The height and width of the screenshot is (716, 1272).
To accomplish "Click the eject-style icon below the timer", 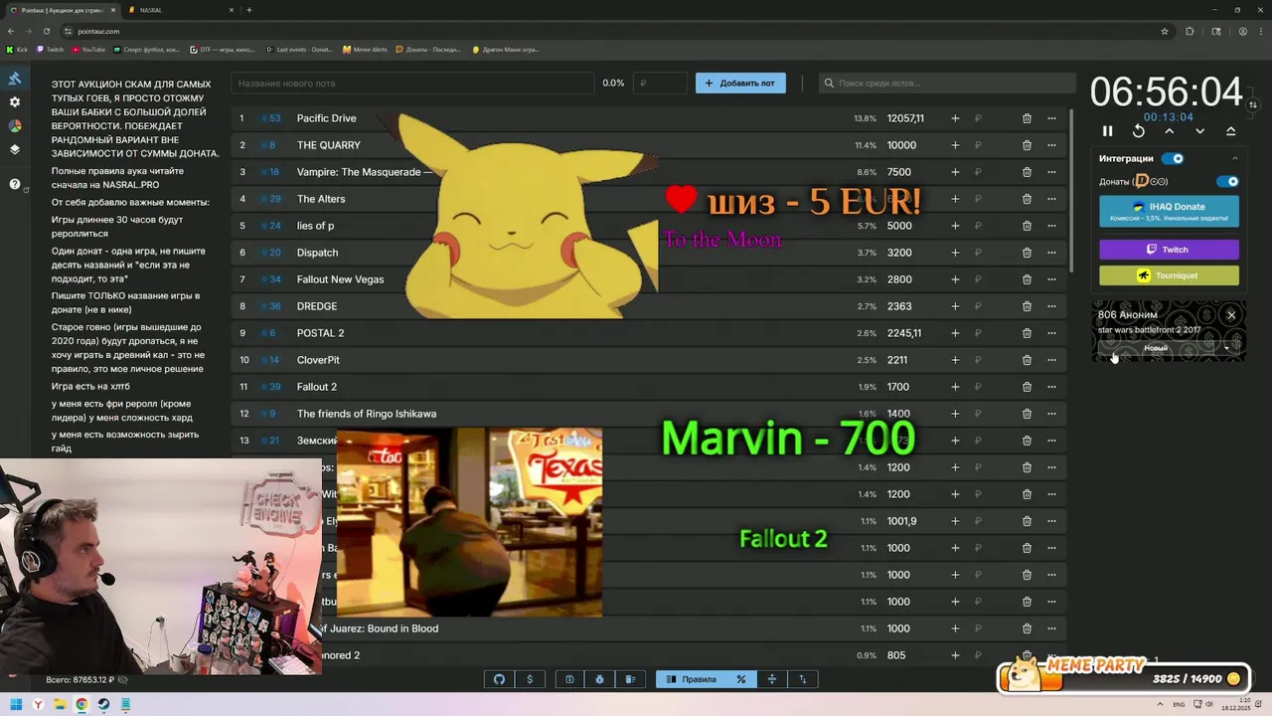I will click(1231, 131).
